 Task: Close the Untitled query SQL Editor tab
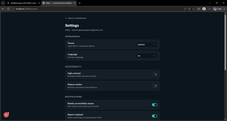tap(39, 3)
